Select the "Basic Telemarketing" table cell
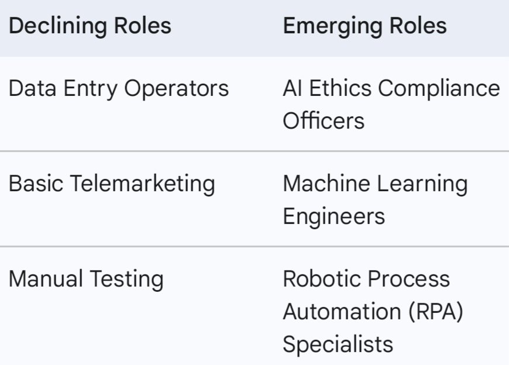Image resolution: width=509 pixels, height=365 pixels. click(112, 184)
